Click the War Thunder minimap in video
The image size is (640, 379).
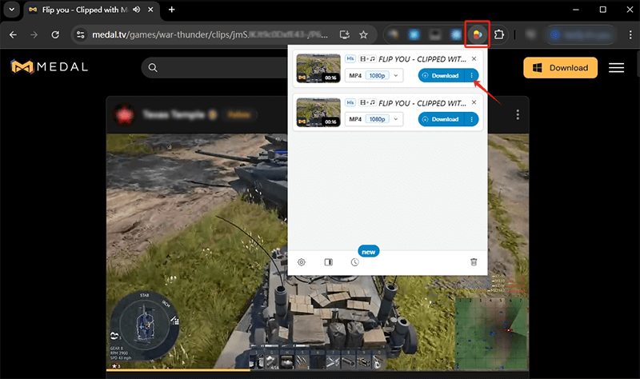tap(492, 333)
